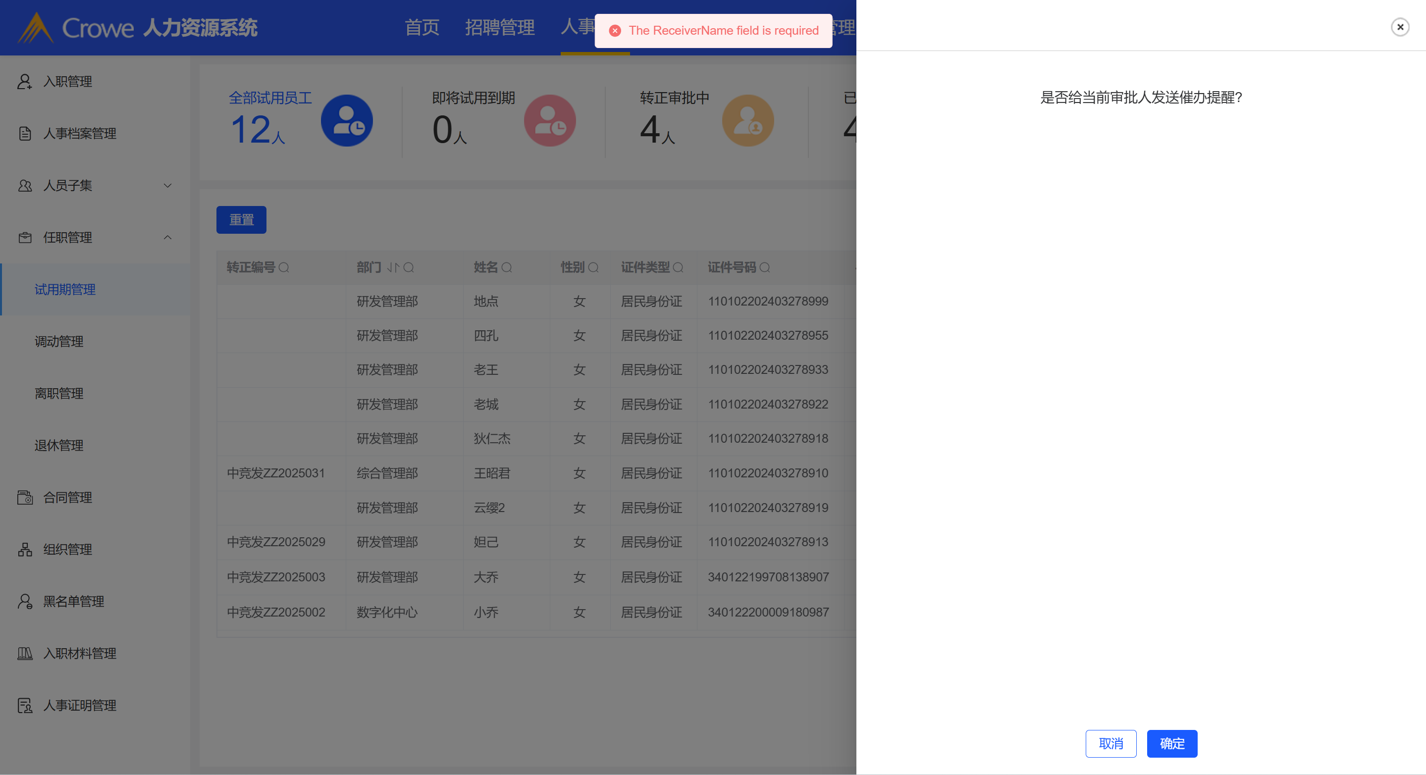Click the 组织管理 org-chart icon
Viewport: 1426px width, 775px height.
24,549
